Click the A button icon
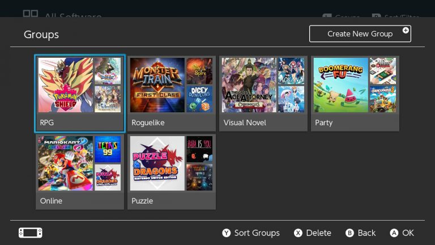This screenshot has height=245, width=435. [394, 233]
